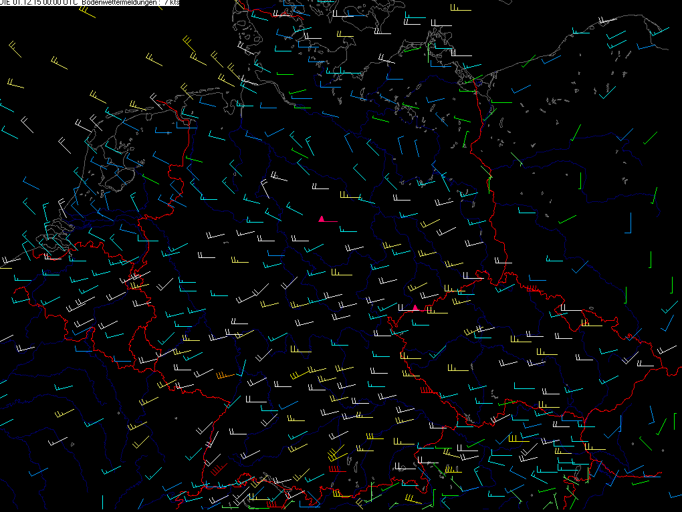Screen dimensions: 682x512
Task: Click the white wind barb left of the lower pink triangle
Action: [x=403, y=309]
